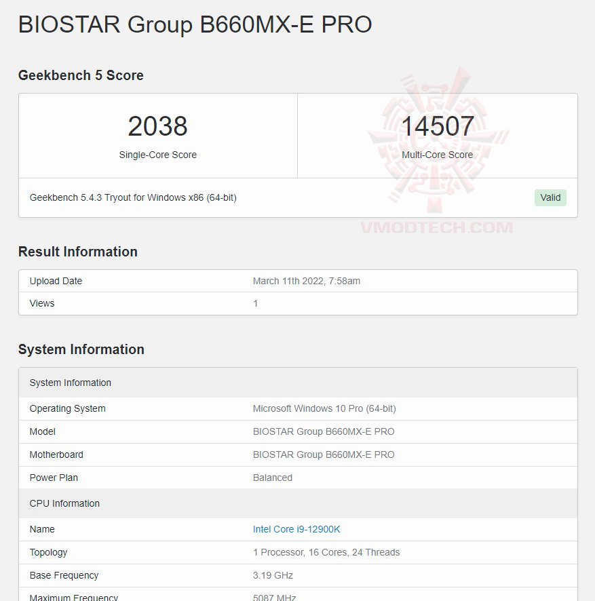The image size is (595, 601).
Task: Click the Topology value with 16 Cores
Action: pos(326,552)
